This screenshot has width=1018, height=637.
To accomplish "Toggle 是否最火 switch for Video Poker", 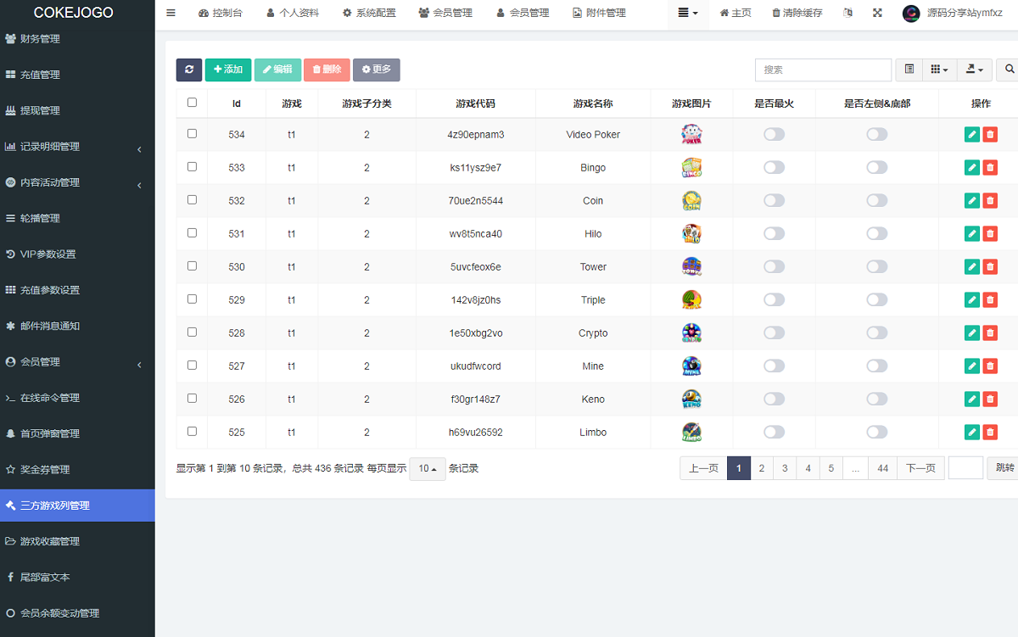I will click(774, 134).
